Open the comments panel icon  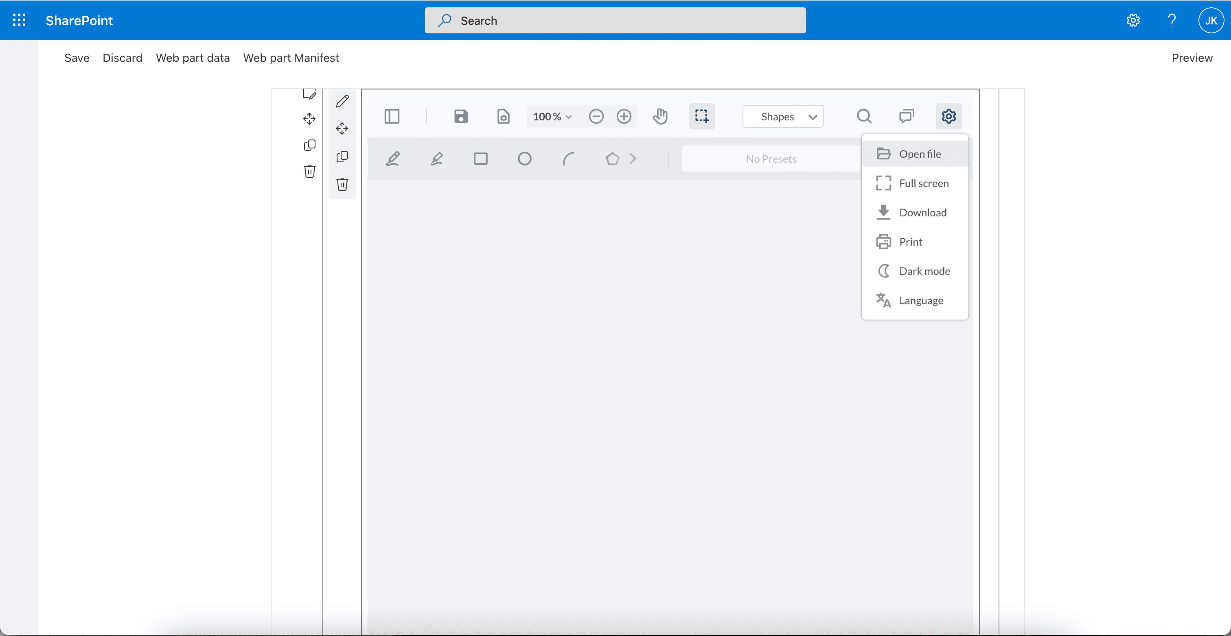tap(906, 116)
